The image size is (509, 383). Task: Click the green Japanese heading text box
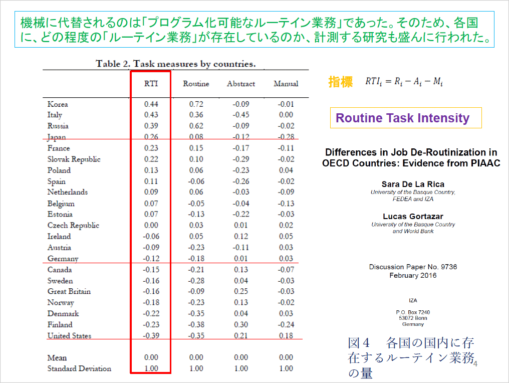coord(254,30)
